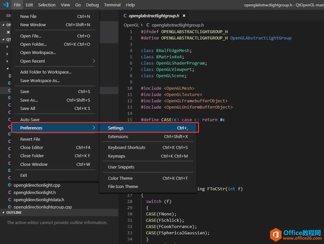Click Close Folder menu entry

click(x=55, y=156)
